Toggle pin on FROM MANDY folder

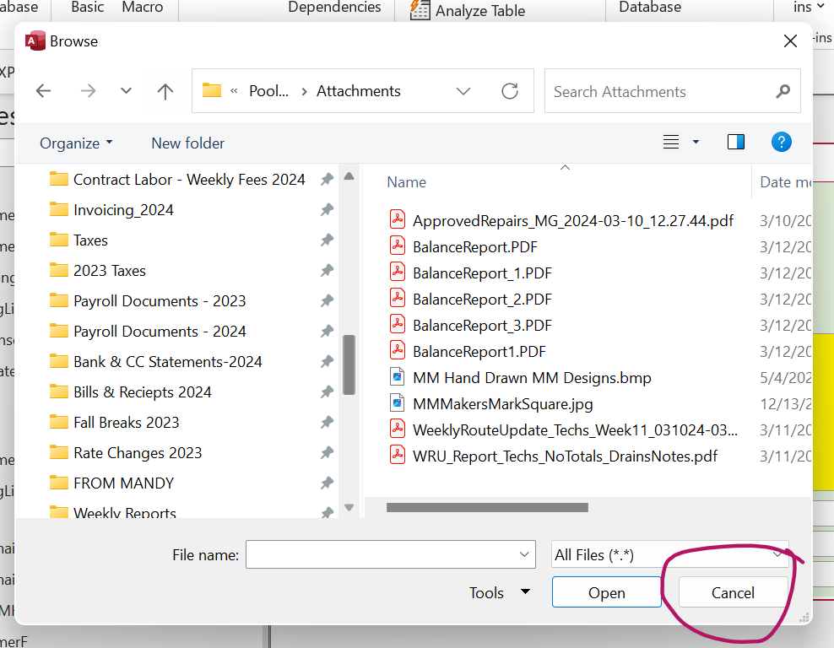coord(327,483)
